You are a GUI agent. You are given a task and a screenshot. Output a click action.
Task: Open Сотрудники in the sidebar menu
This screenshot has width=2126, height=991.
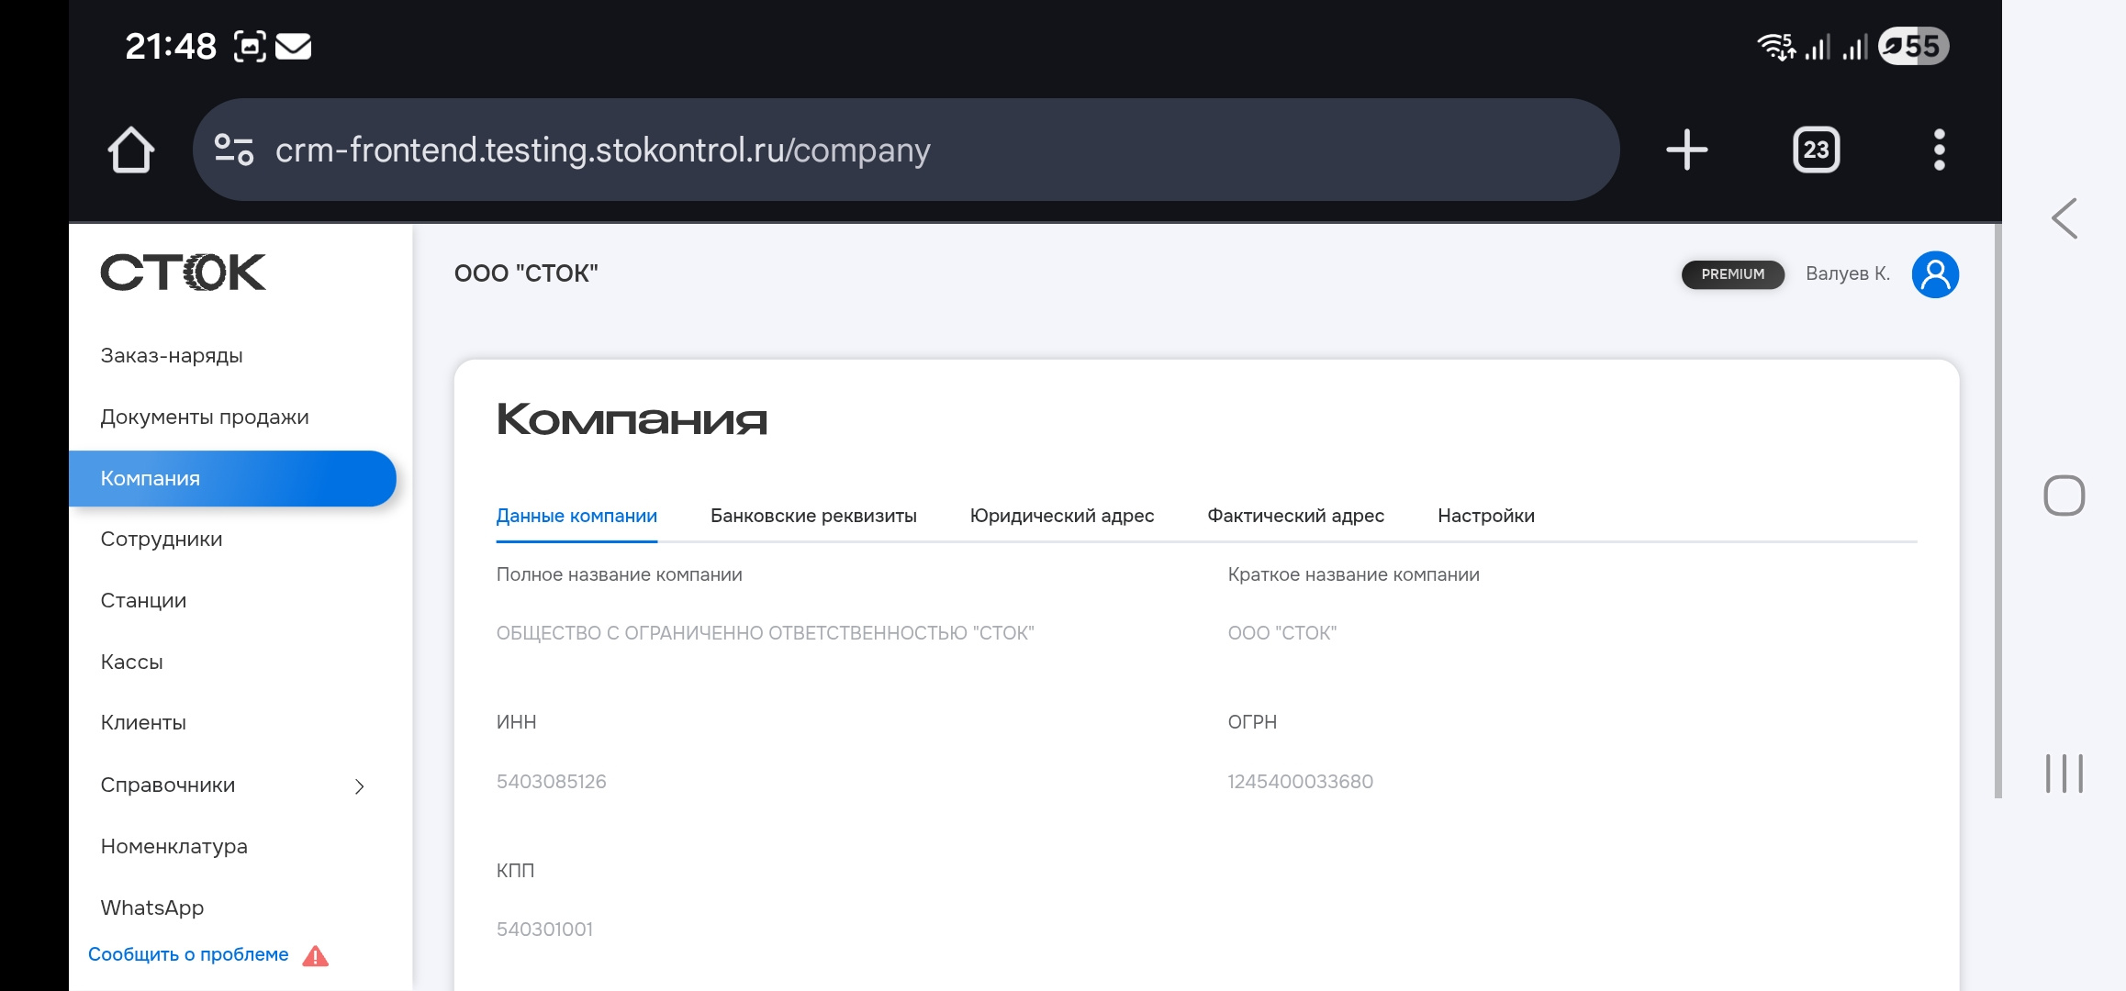[x=162, y=540]
